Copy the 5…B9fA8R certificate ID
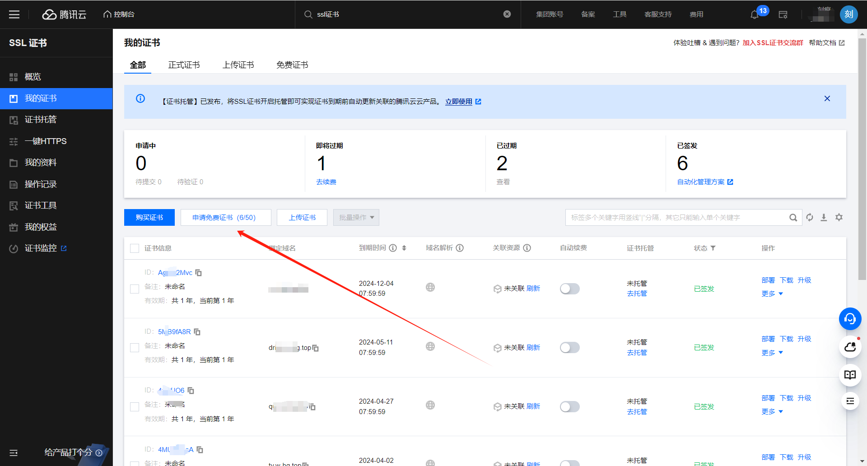The height and width of the screenshot is (466, 867). click(197, 332)
